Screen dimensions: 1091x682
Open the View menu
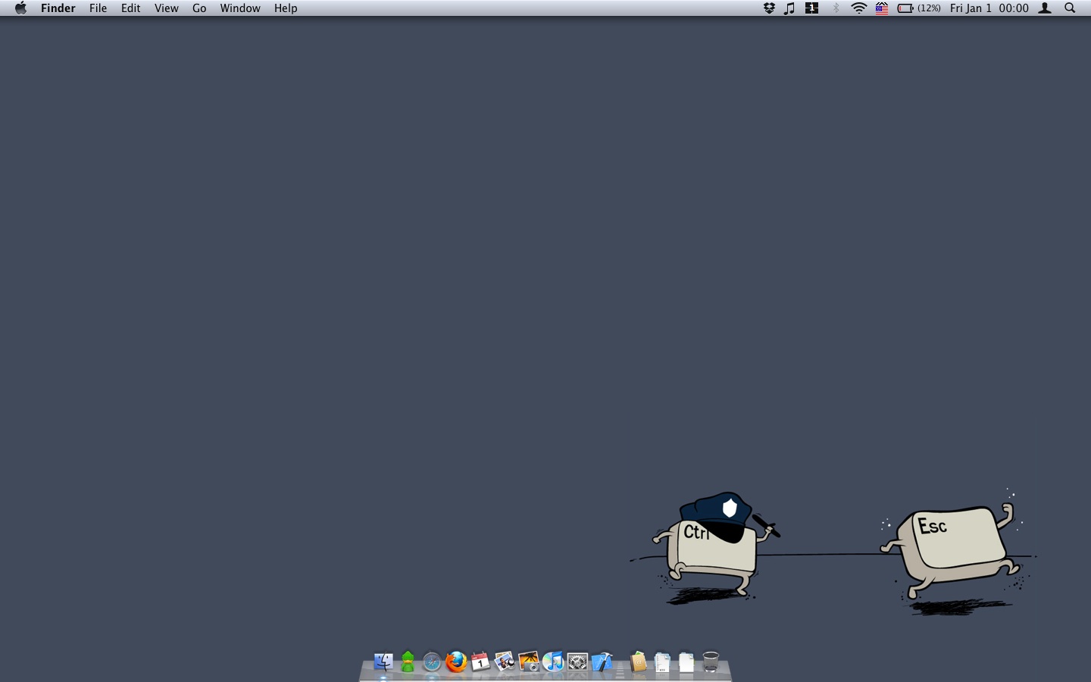167,8
